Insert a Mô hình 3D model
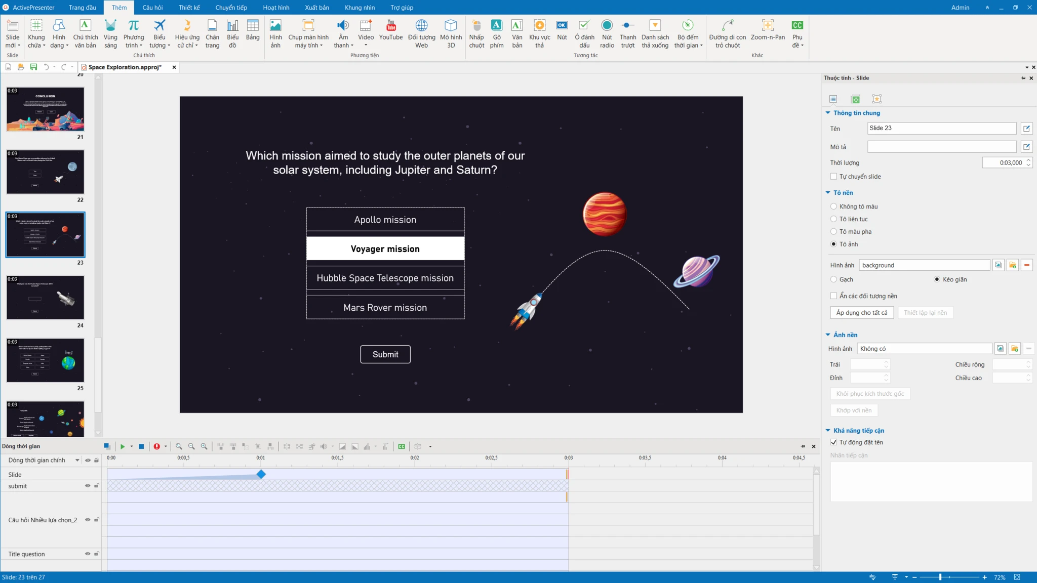The image size is (1037, 583). 451,33
